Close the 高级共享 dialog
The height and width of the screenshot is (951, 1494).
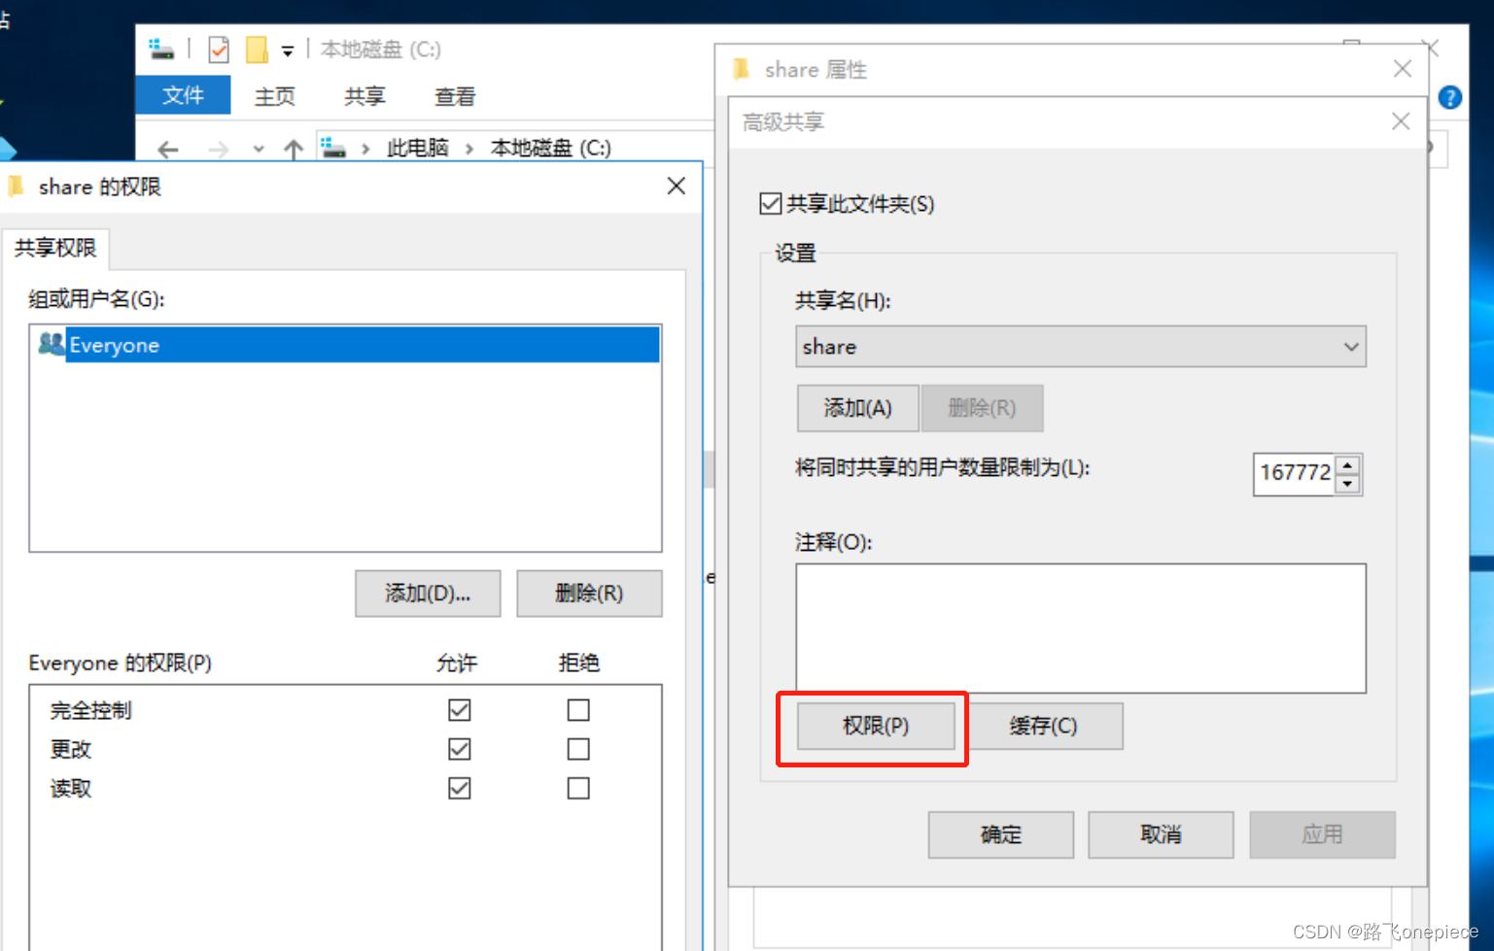[x=1401, y=121]
